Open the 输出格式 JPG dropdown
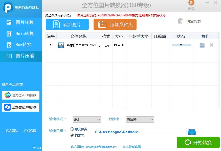The height and width of the screenshot is (151, 221). point(87,119)
